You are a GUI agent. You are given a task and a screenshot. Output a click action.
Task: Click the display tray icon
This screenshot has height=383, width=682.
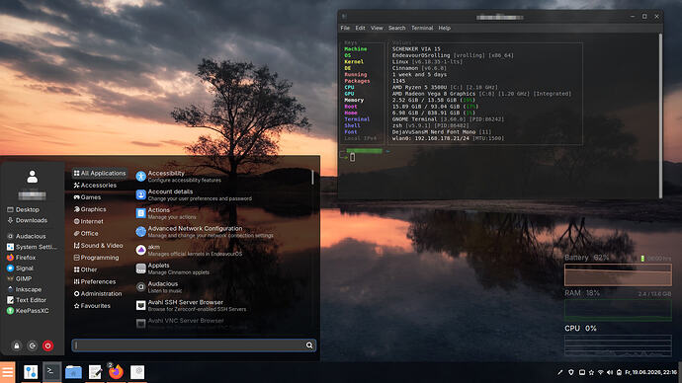click(581, 372)
